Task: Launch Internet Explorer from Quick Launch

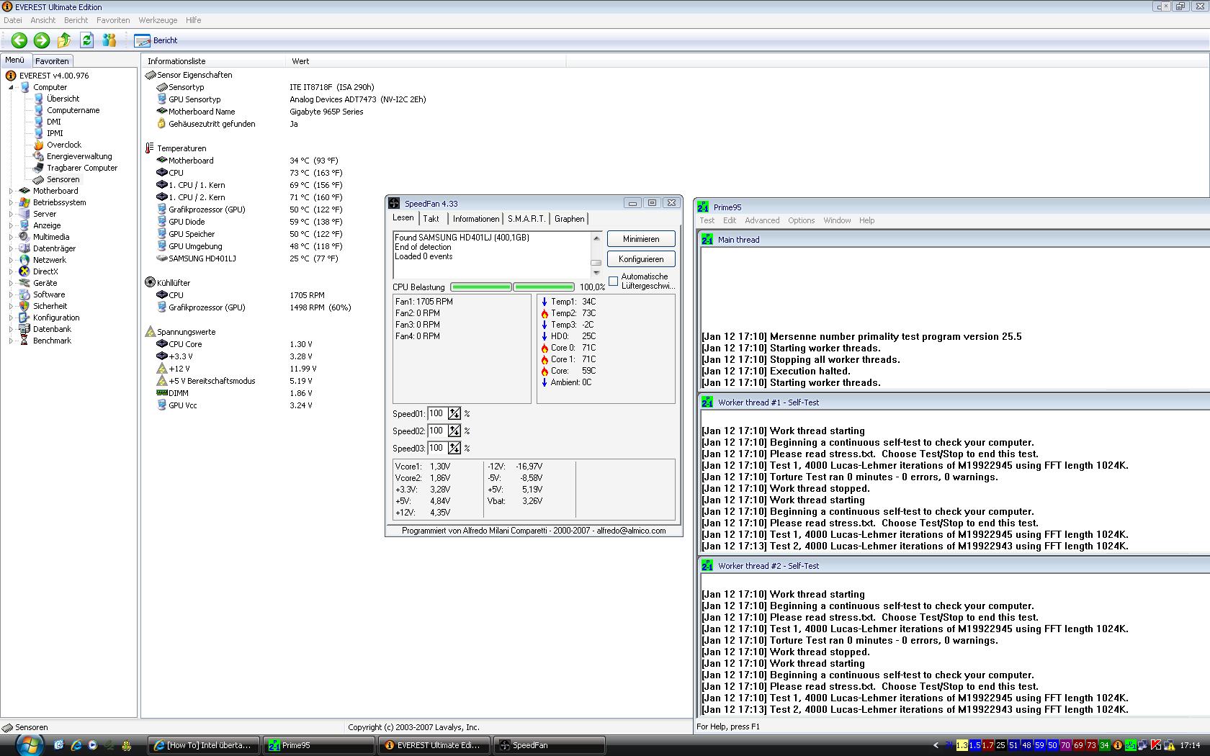Action: pos(76,745)
